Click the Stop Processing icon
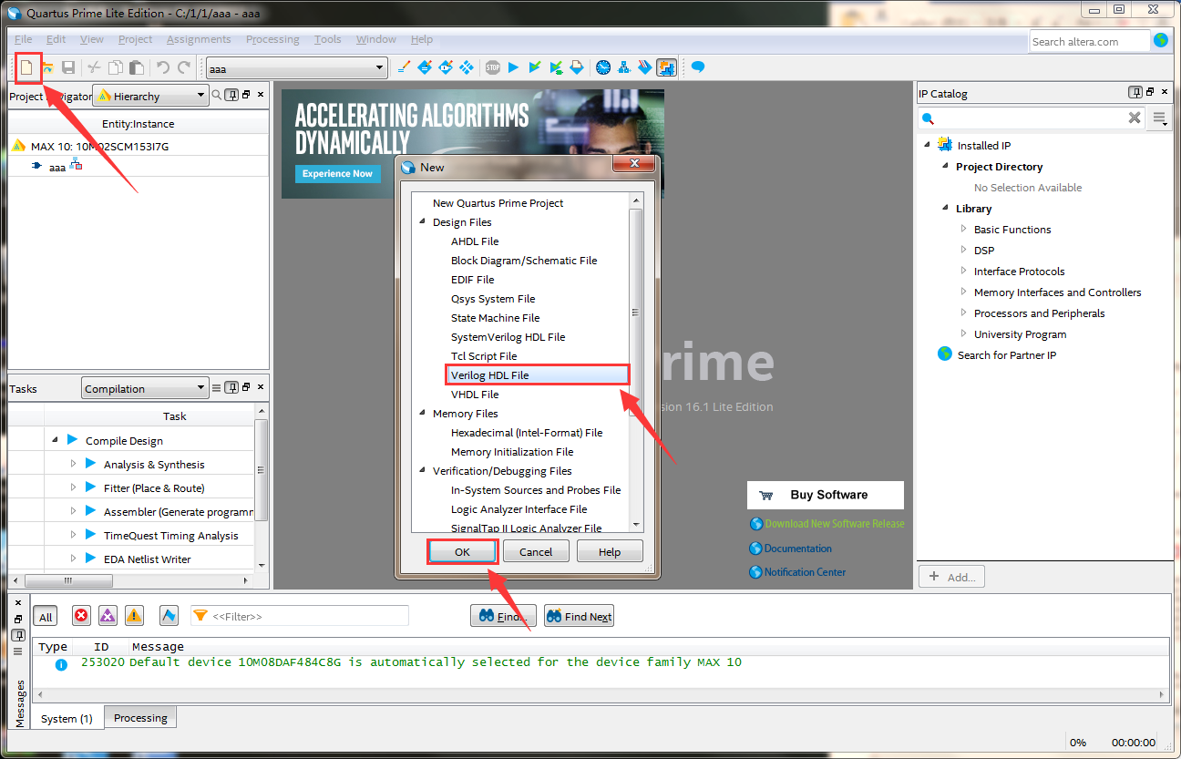 (492, 67)
